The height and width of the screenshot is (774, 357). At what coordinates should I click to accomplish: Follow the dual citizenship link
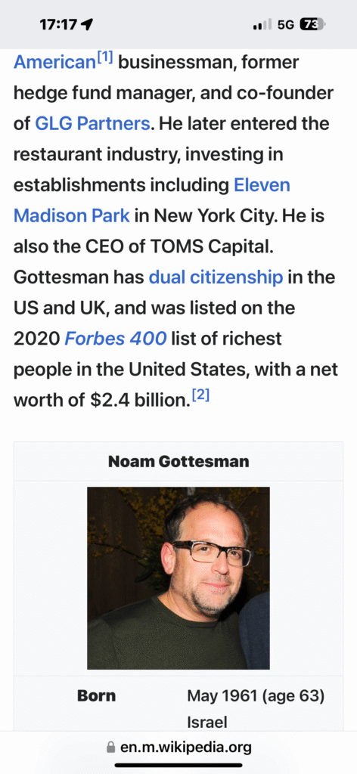click(x=216, y=277)
